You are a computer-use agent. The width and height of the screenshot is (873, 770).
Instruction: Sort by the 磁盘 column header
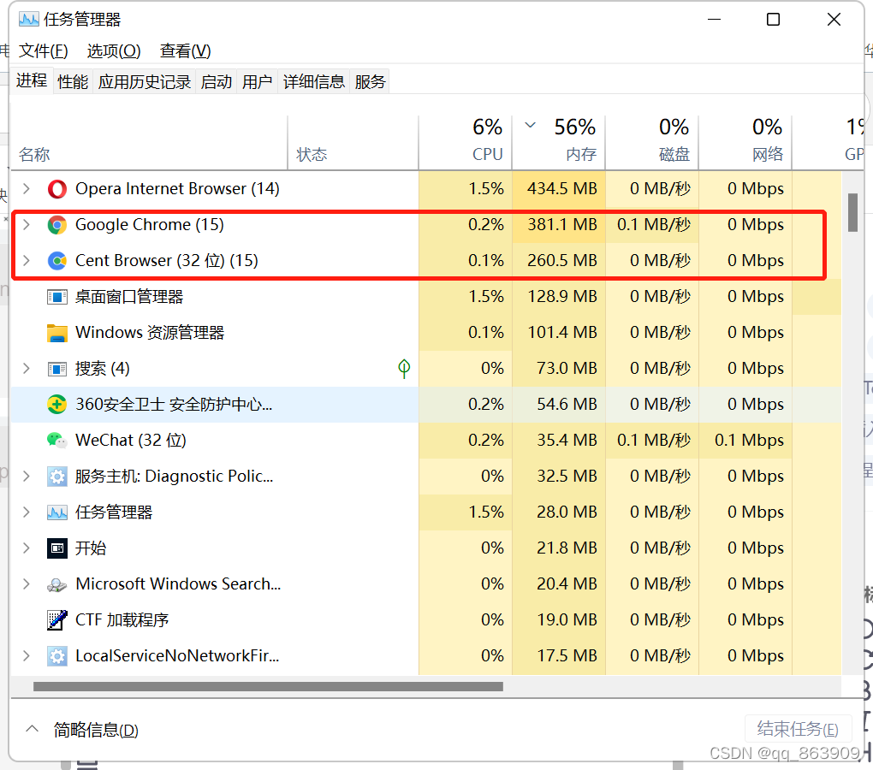pos(652,142)
